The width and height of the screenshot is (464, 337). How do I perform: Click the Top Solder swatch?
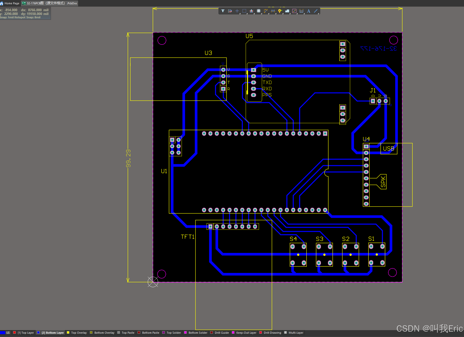pos(164,332)
